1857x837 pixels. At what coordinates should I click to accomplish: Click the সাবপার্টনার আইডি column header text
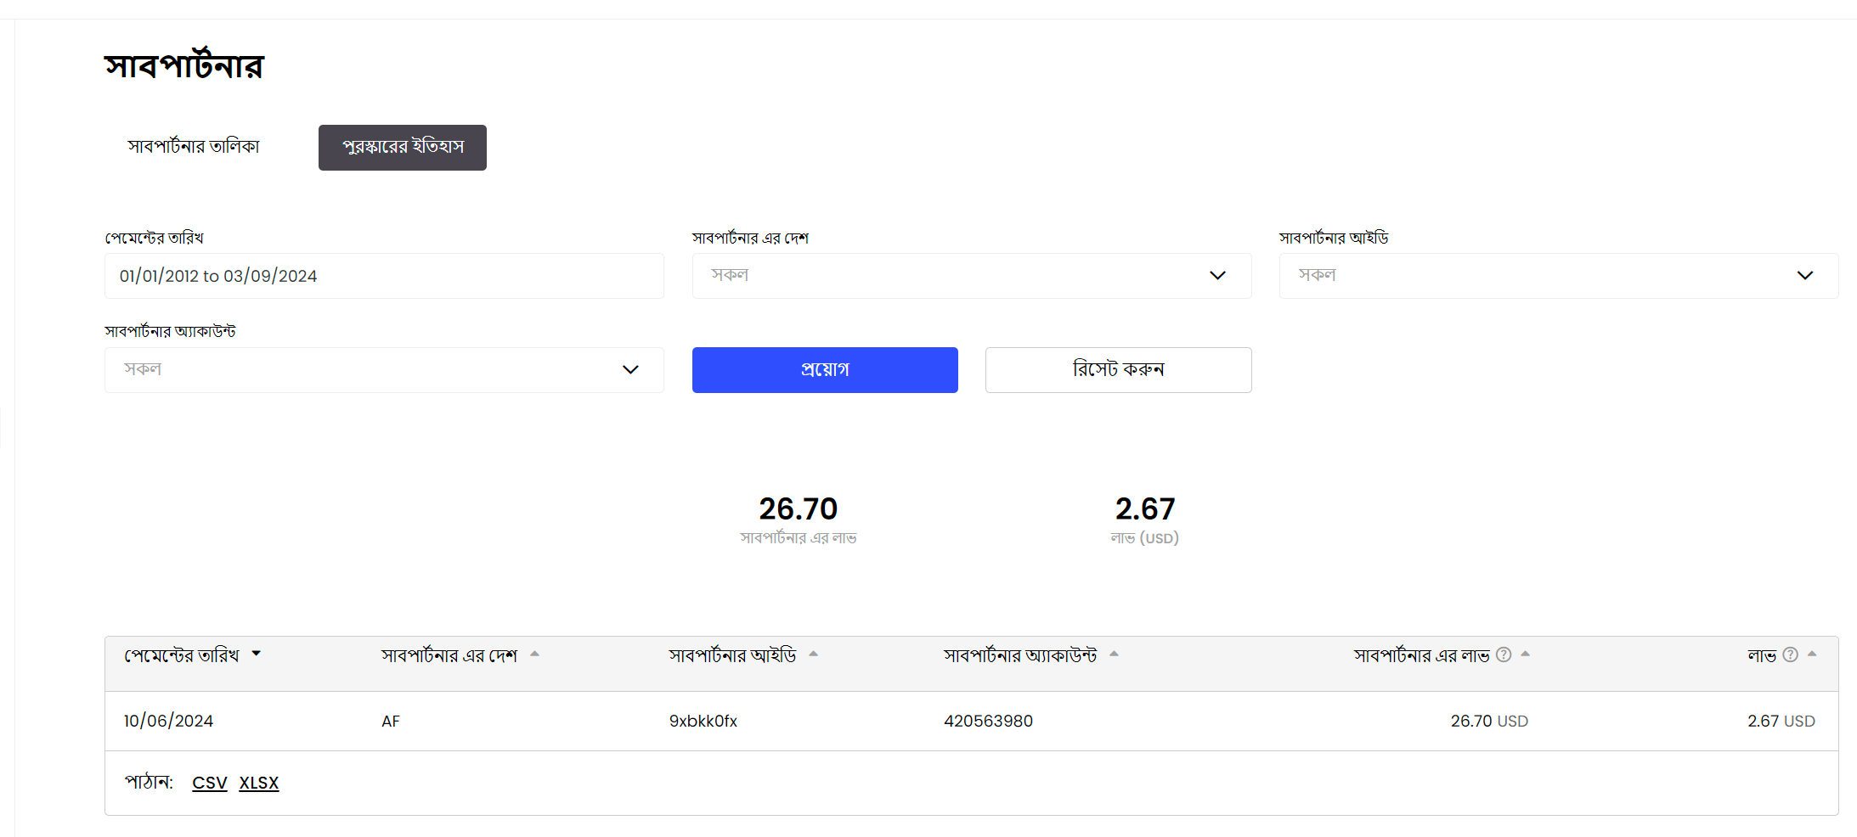pyautogui.click(x=733, y=655)
